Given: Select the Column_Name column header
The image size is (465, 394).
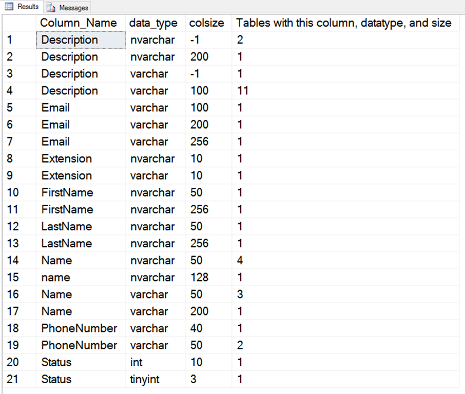Looking at the screenshot, I should (x=79, y=23).
